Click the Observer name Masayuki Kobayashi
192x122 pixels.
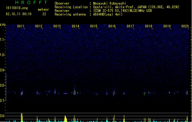coord(110,3)
